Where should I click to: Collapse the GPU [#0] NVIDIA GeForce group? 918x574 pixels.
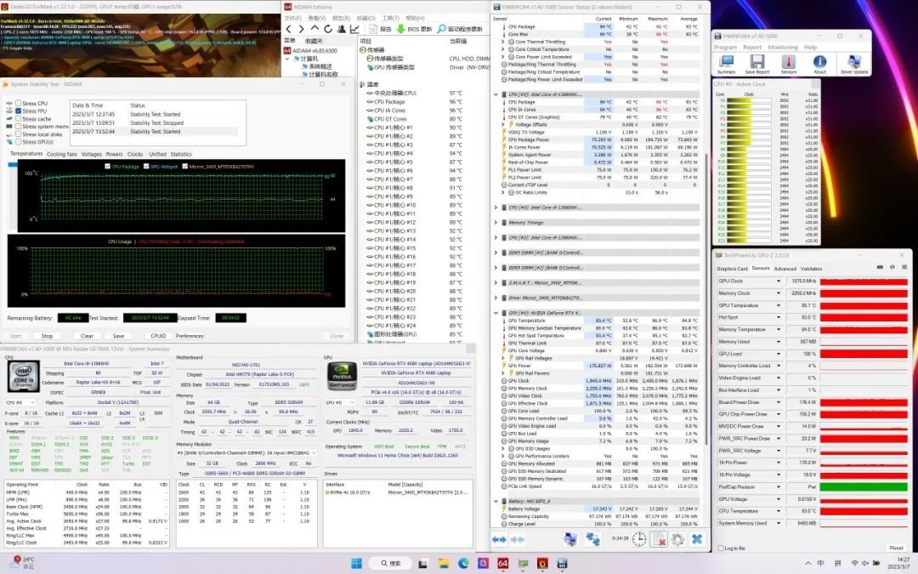click(496, 313)
